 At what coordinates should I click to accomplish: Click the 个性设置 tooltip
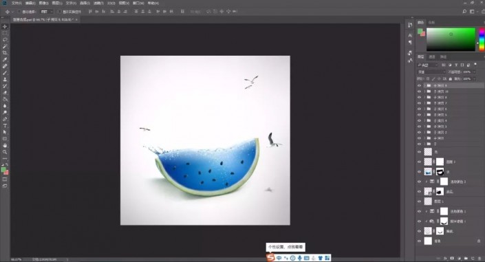point(285,247)
